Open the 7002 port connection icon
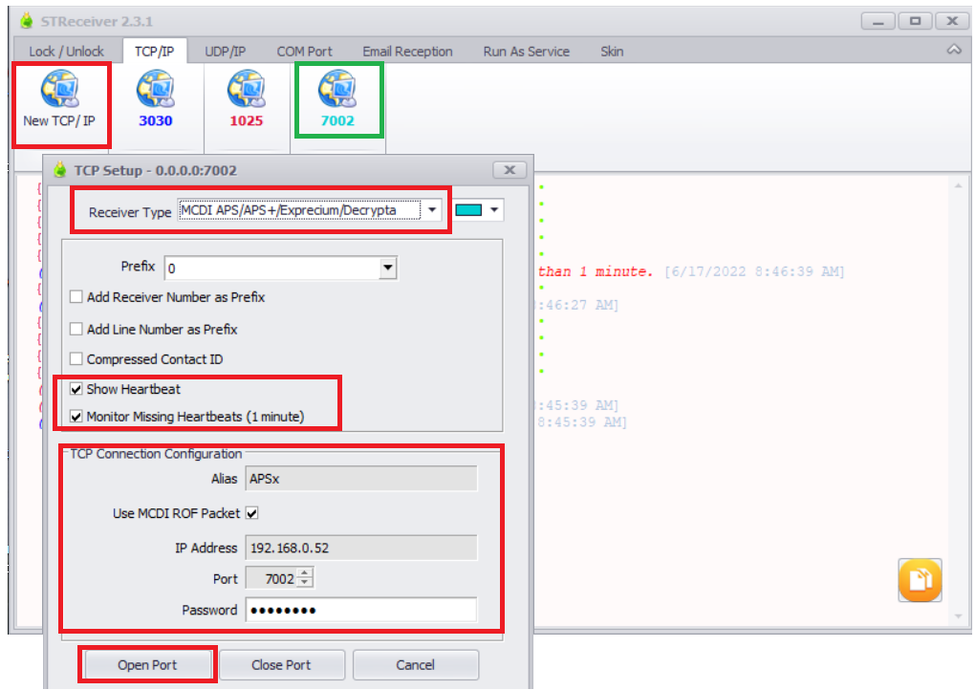The image size is (976, 690). (337, 89)
